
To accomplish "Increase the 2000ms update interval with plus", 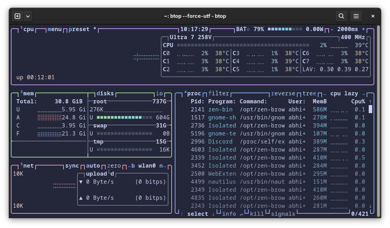I will coord(363,29).
